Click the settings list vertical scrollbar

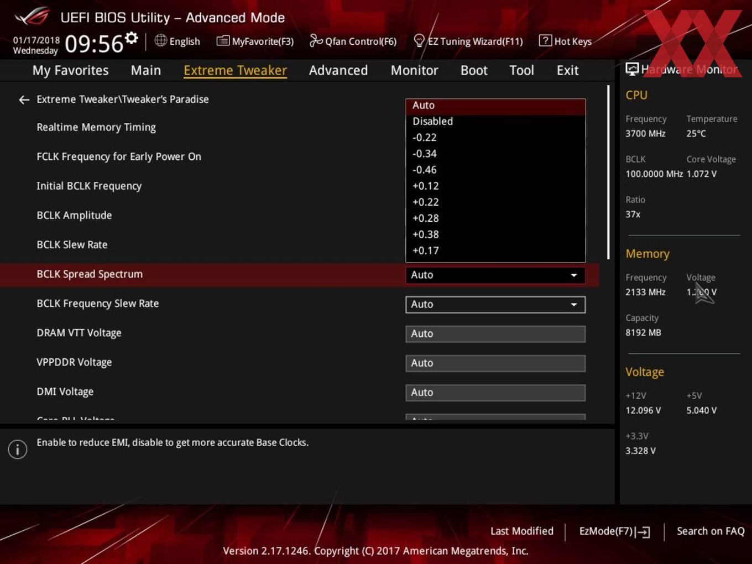tap(608, 172)
